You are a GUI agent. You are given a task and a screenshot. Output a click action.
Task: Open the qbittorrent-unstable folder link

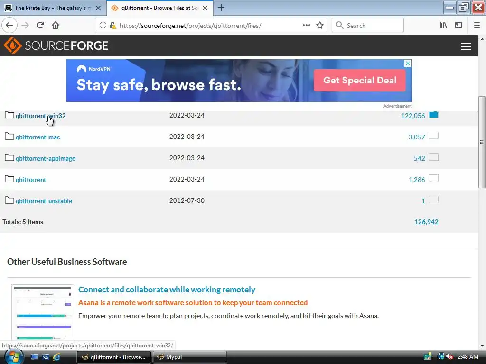pos(44,201)
